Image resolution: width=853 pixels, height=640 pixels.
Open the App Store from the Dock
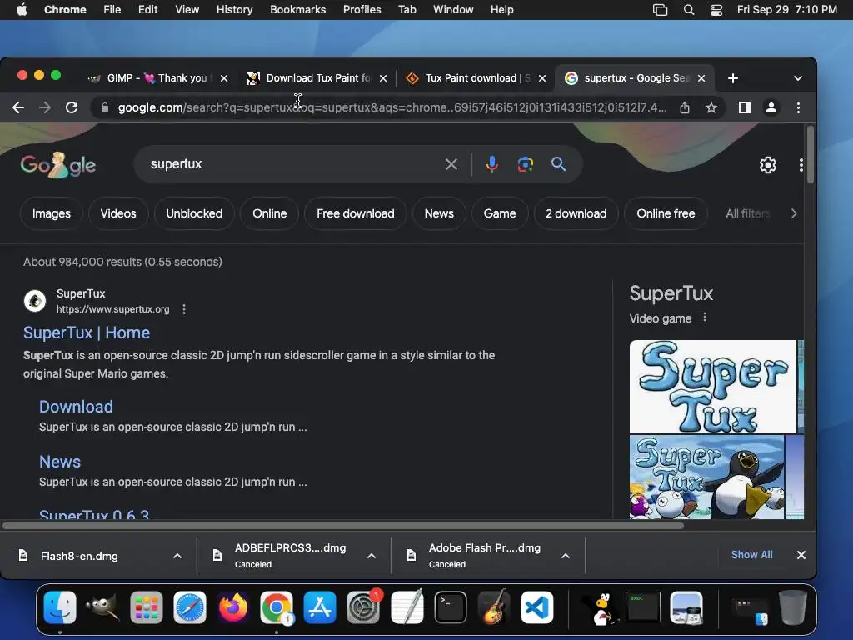pos(320,607)
